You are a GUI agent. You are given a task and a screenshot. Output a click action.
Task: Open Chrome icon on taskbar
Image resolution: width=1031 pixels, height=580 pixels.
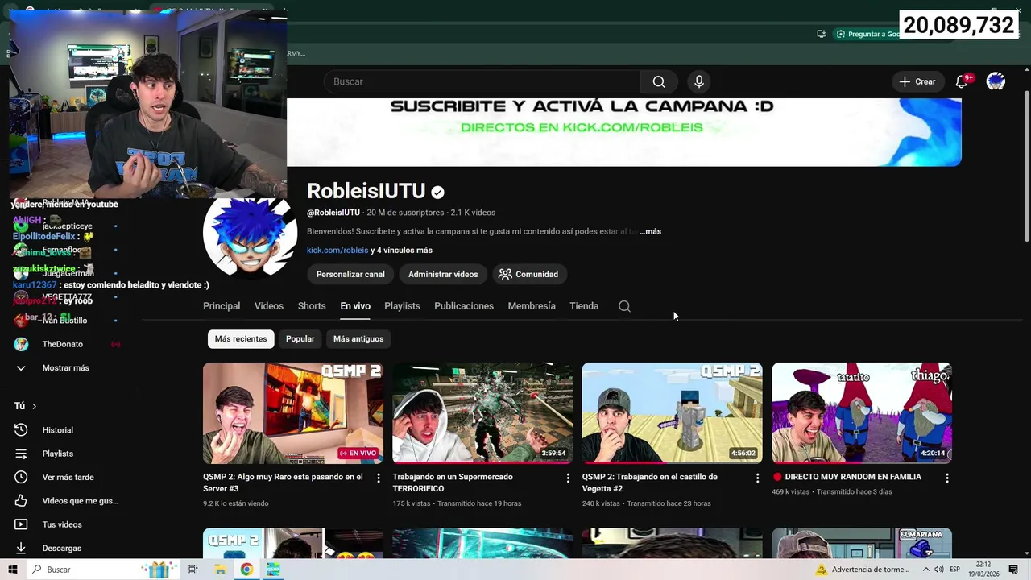point(246,570)
